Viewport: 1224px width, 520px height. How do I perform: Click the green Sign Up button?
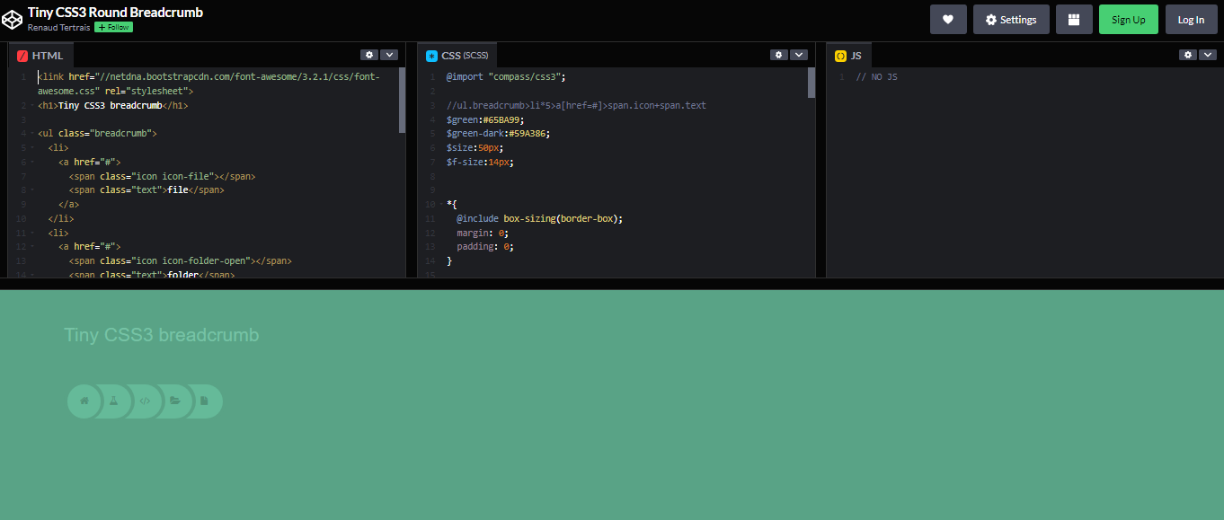coord(1128,19)
